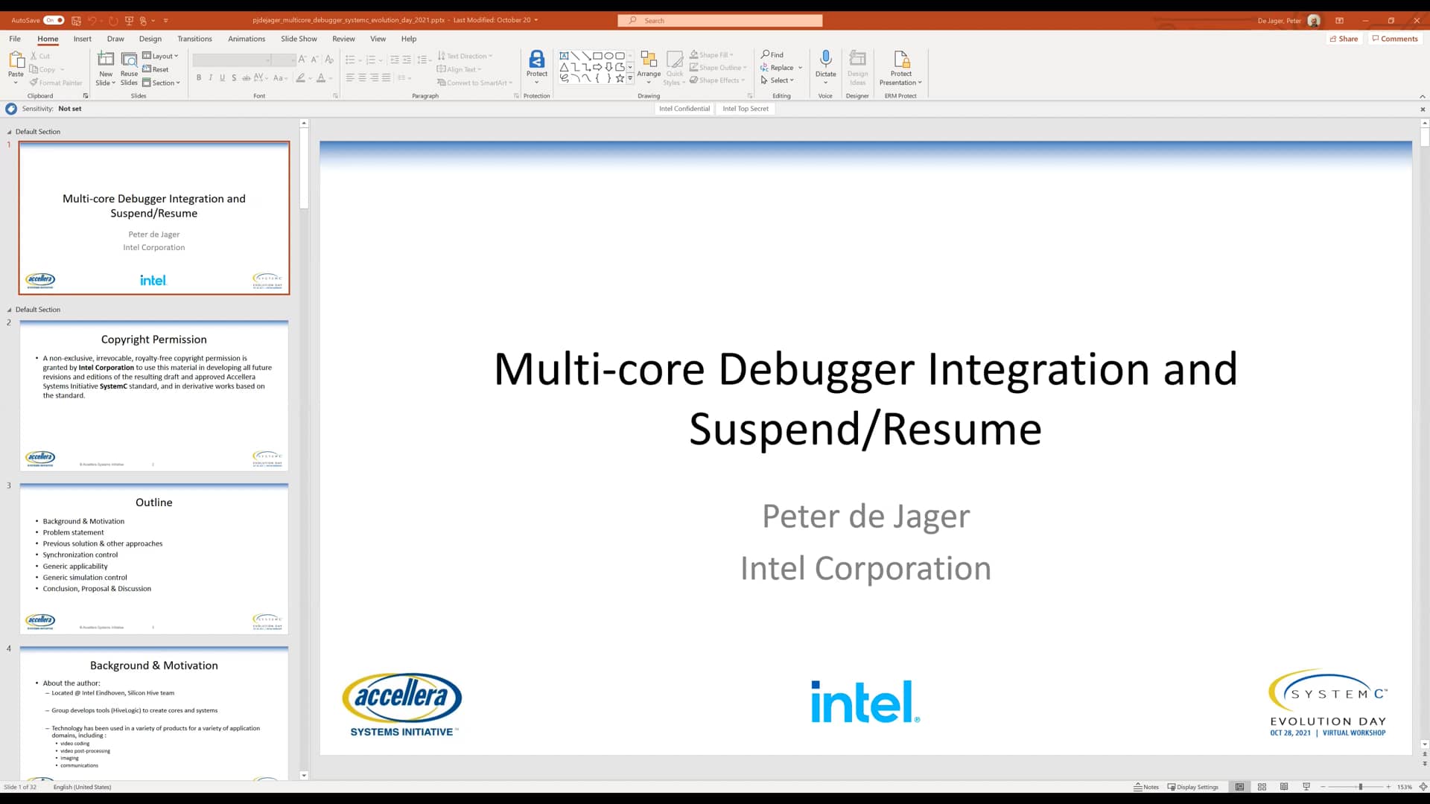1430x804 pixels.
Task: Select the star shape in gallery
Action: tap(620, 77)
